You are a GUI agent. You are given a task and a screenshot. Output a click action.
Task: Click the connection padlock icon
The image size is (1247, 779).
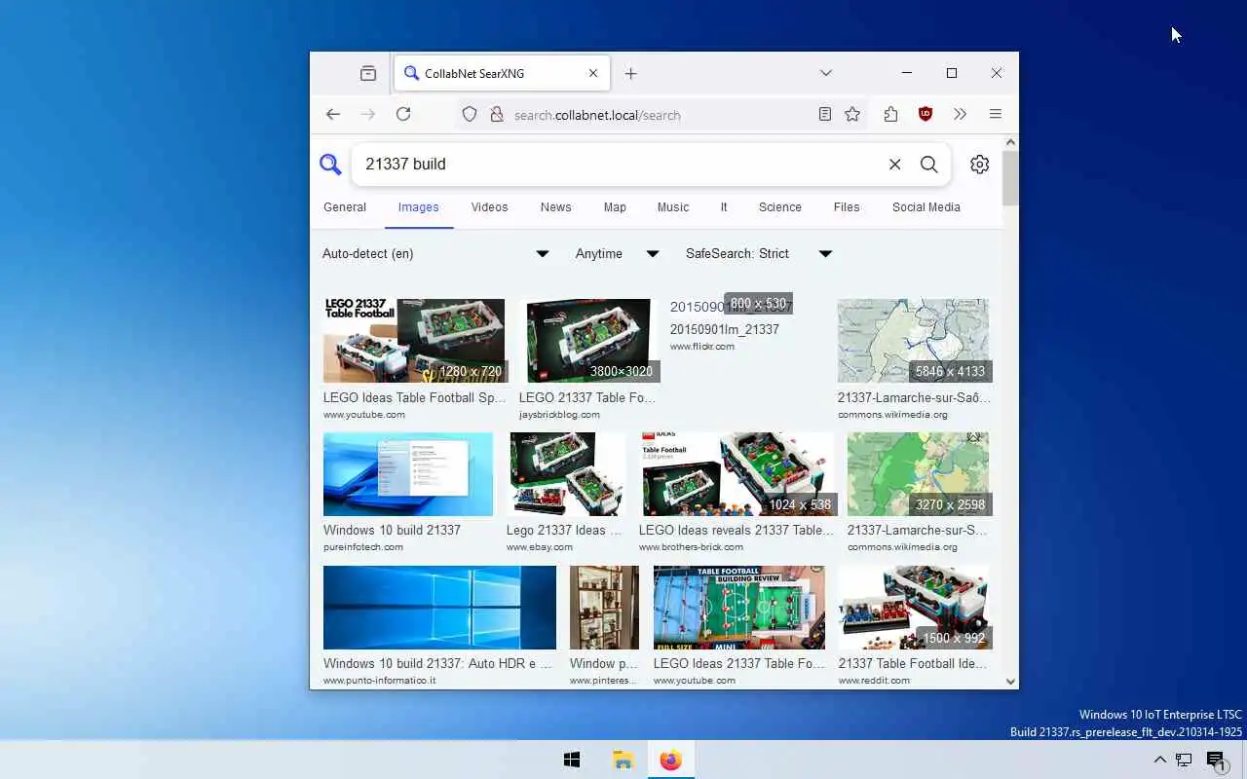(x=496, y=114)
